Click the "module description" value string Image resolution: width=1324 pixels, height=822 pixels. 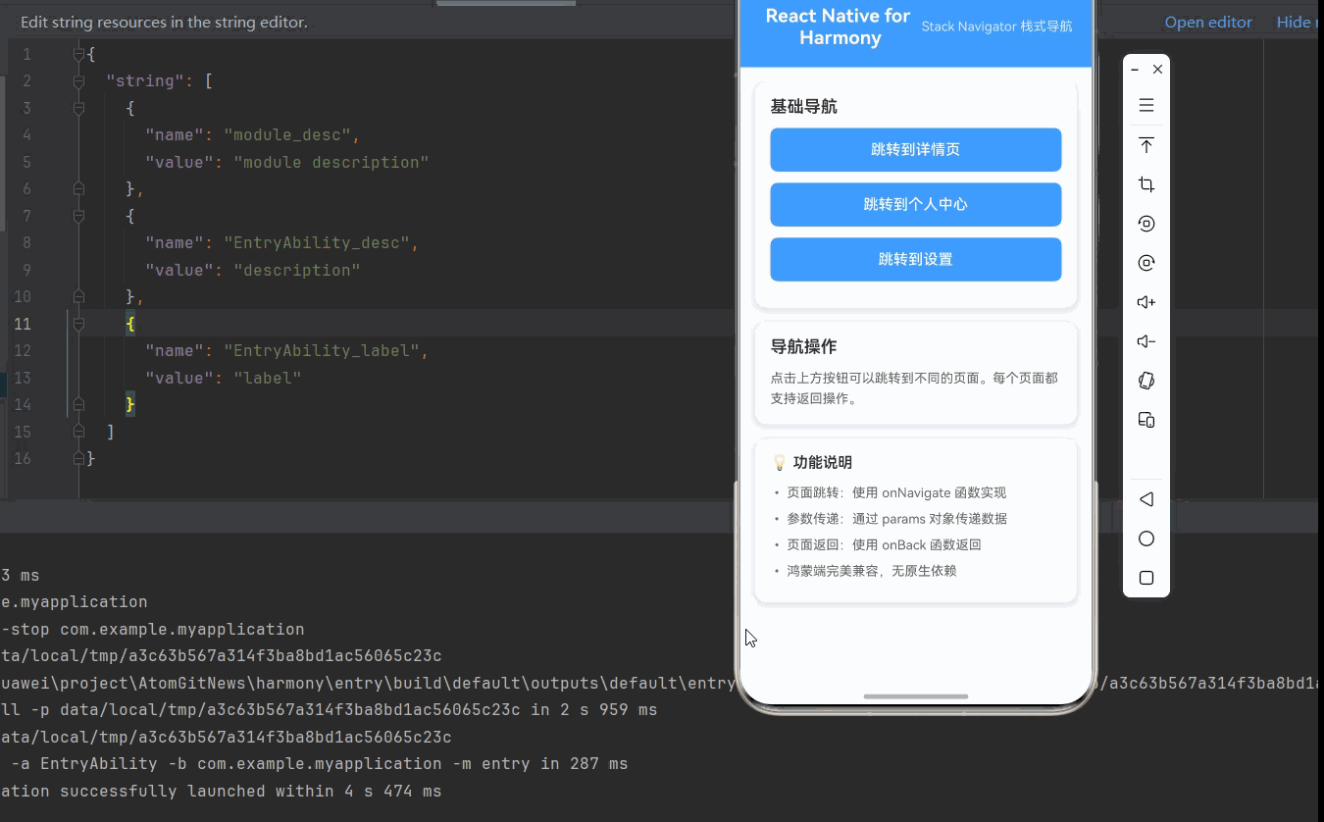331,162
